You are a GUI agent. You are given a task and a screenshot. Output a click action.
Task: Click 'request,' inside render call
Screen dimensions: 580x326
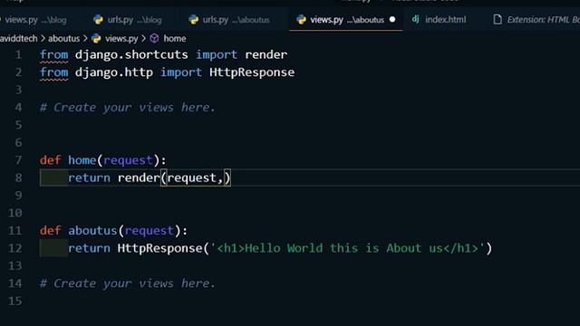tap(195, 178)
